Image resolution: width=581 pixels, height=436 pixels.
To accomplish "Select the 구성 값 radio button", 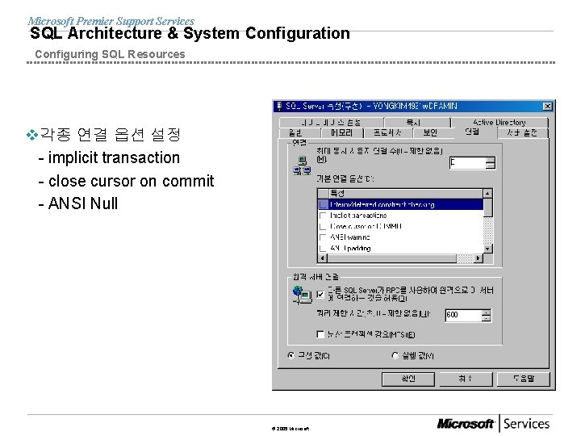I will click(x=291, y=355).
